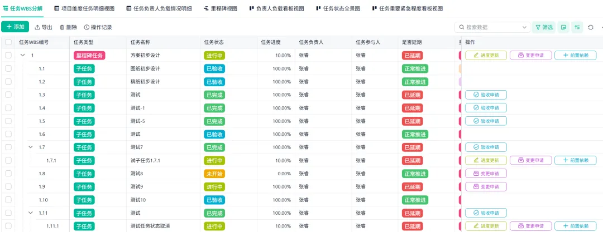Click 进度更新 for 试子任务1.7.1
This screenshot has width=603, height=232.
click(486, 160)
